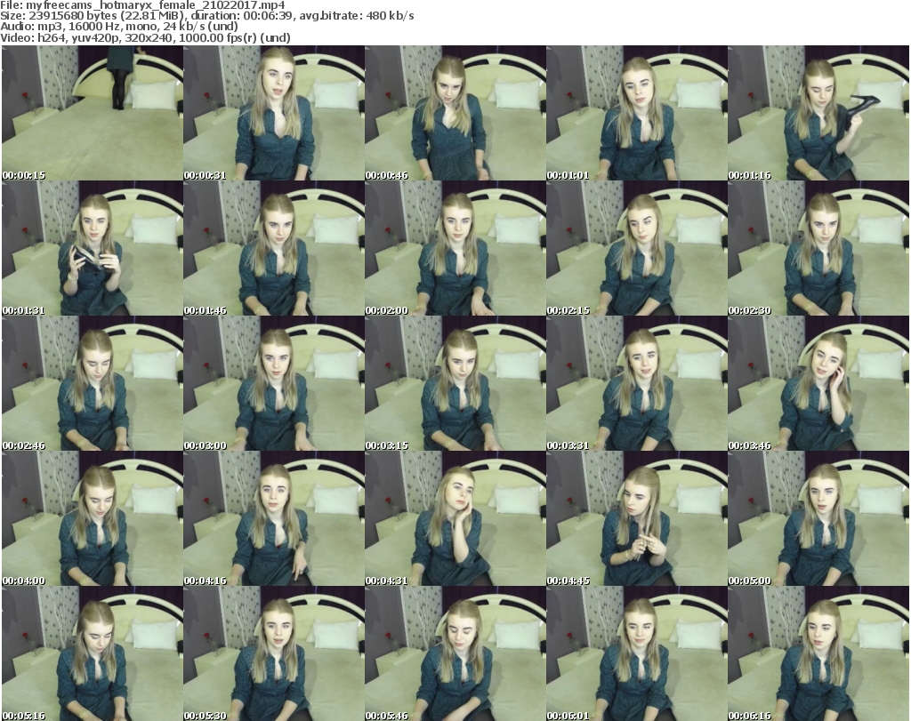
Task: Click the 'Audio: mp3, 16000 Hz' header line
Action: (119, 27)
